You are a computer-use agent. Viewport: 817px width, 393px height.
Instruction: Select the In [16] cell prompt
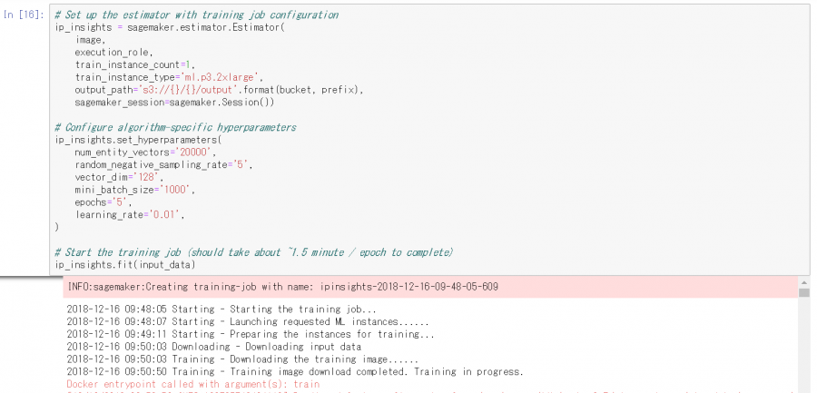[x=24, y=15]
